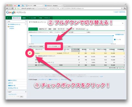Uncheck the Dropbox campaign row checkbox
The height and width of the screenshot is (107, 132).
[x=30, y=53]
